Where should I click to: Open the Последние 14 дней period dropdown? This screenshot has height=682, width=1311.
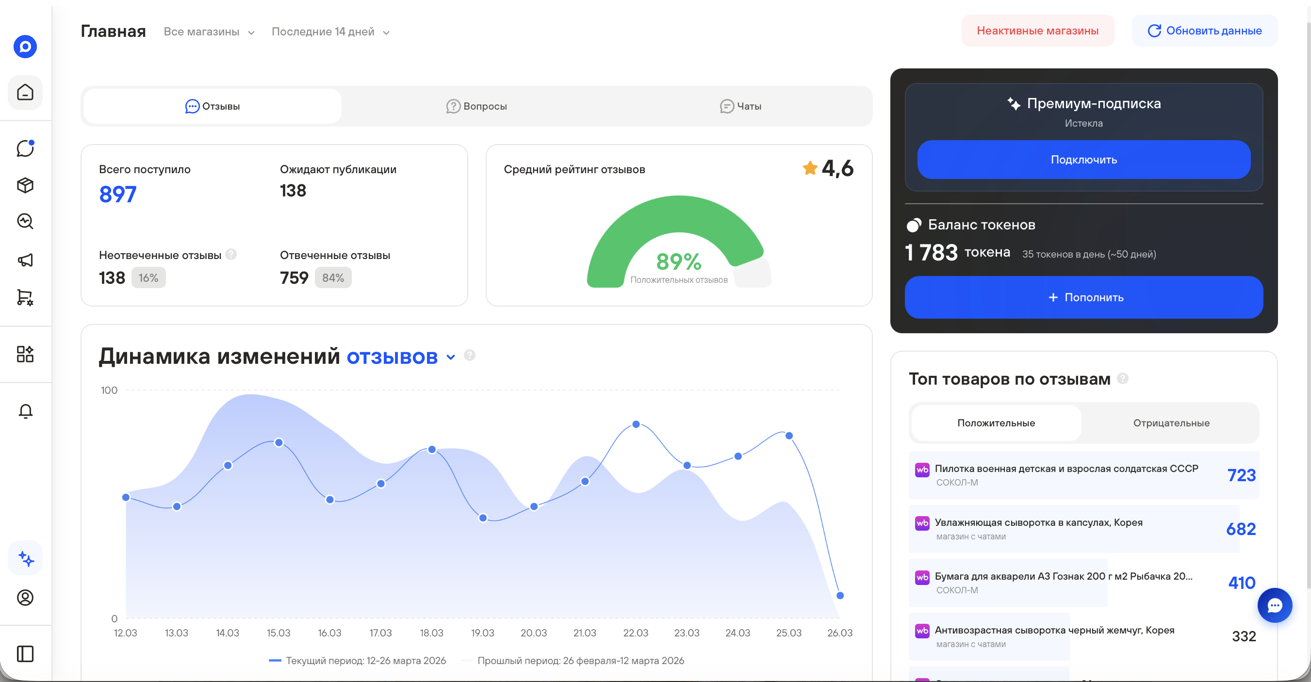[330, 32]
